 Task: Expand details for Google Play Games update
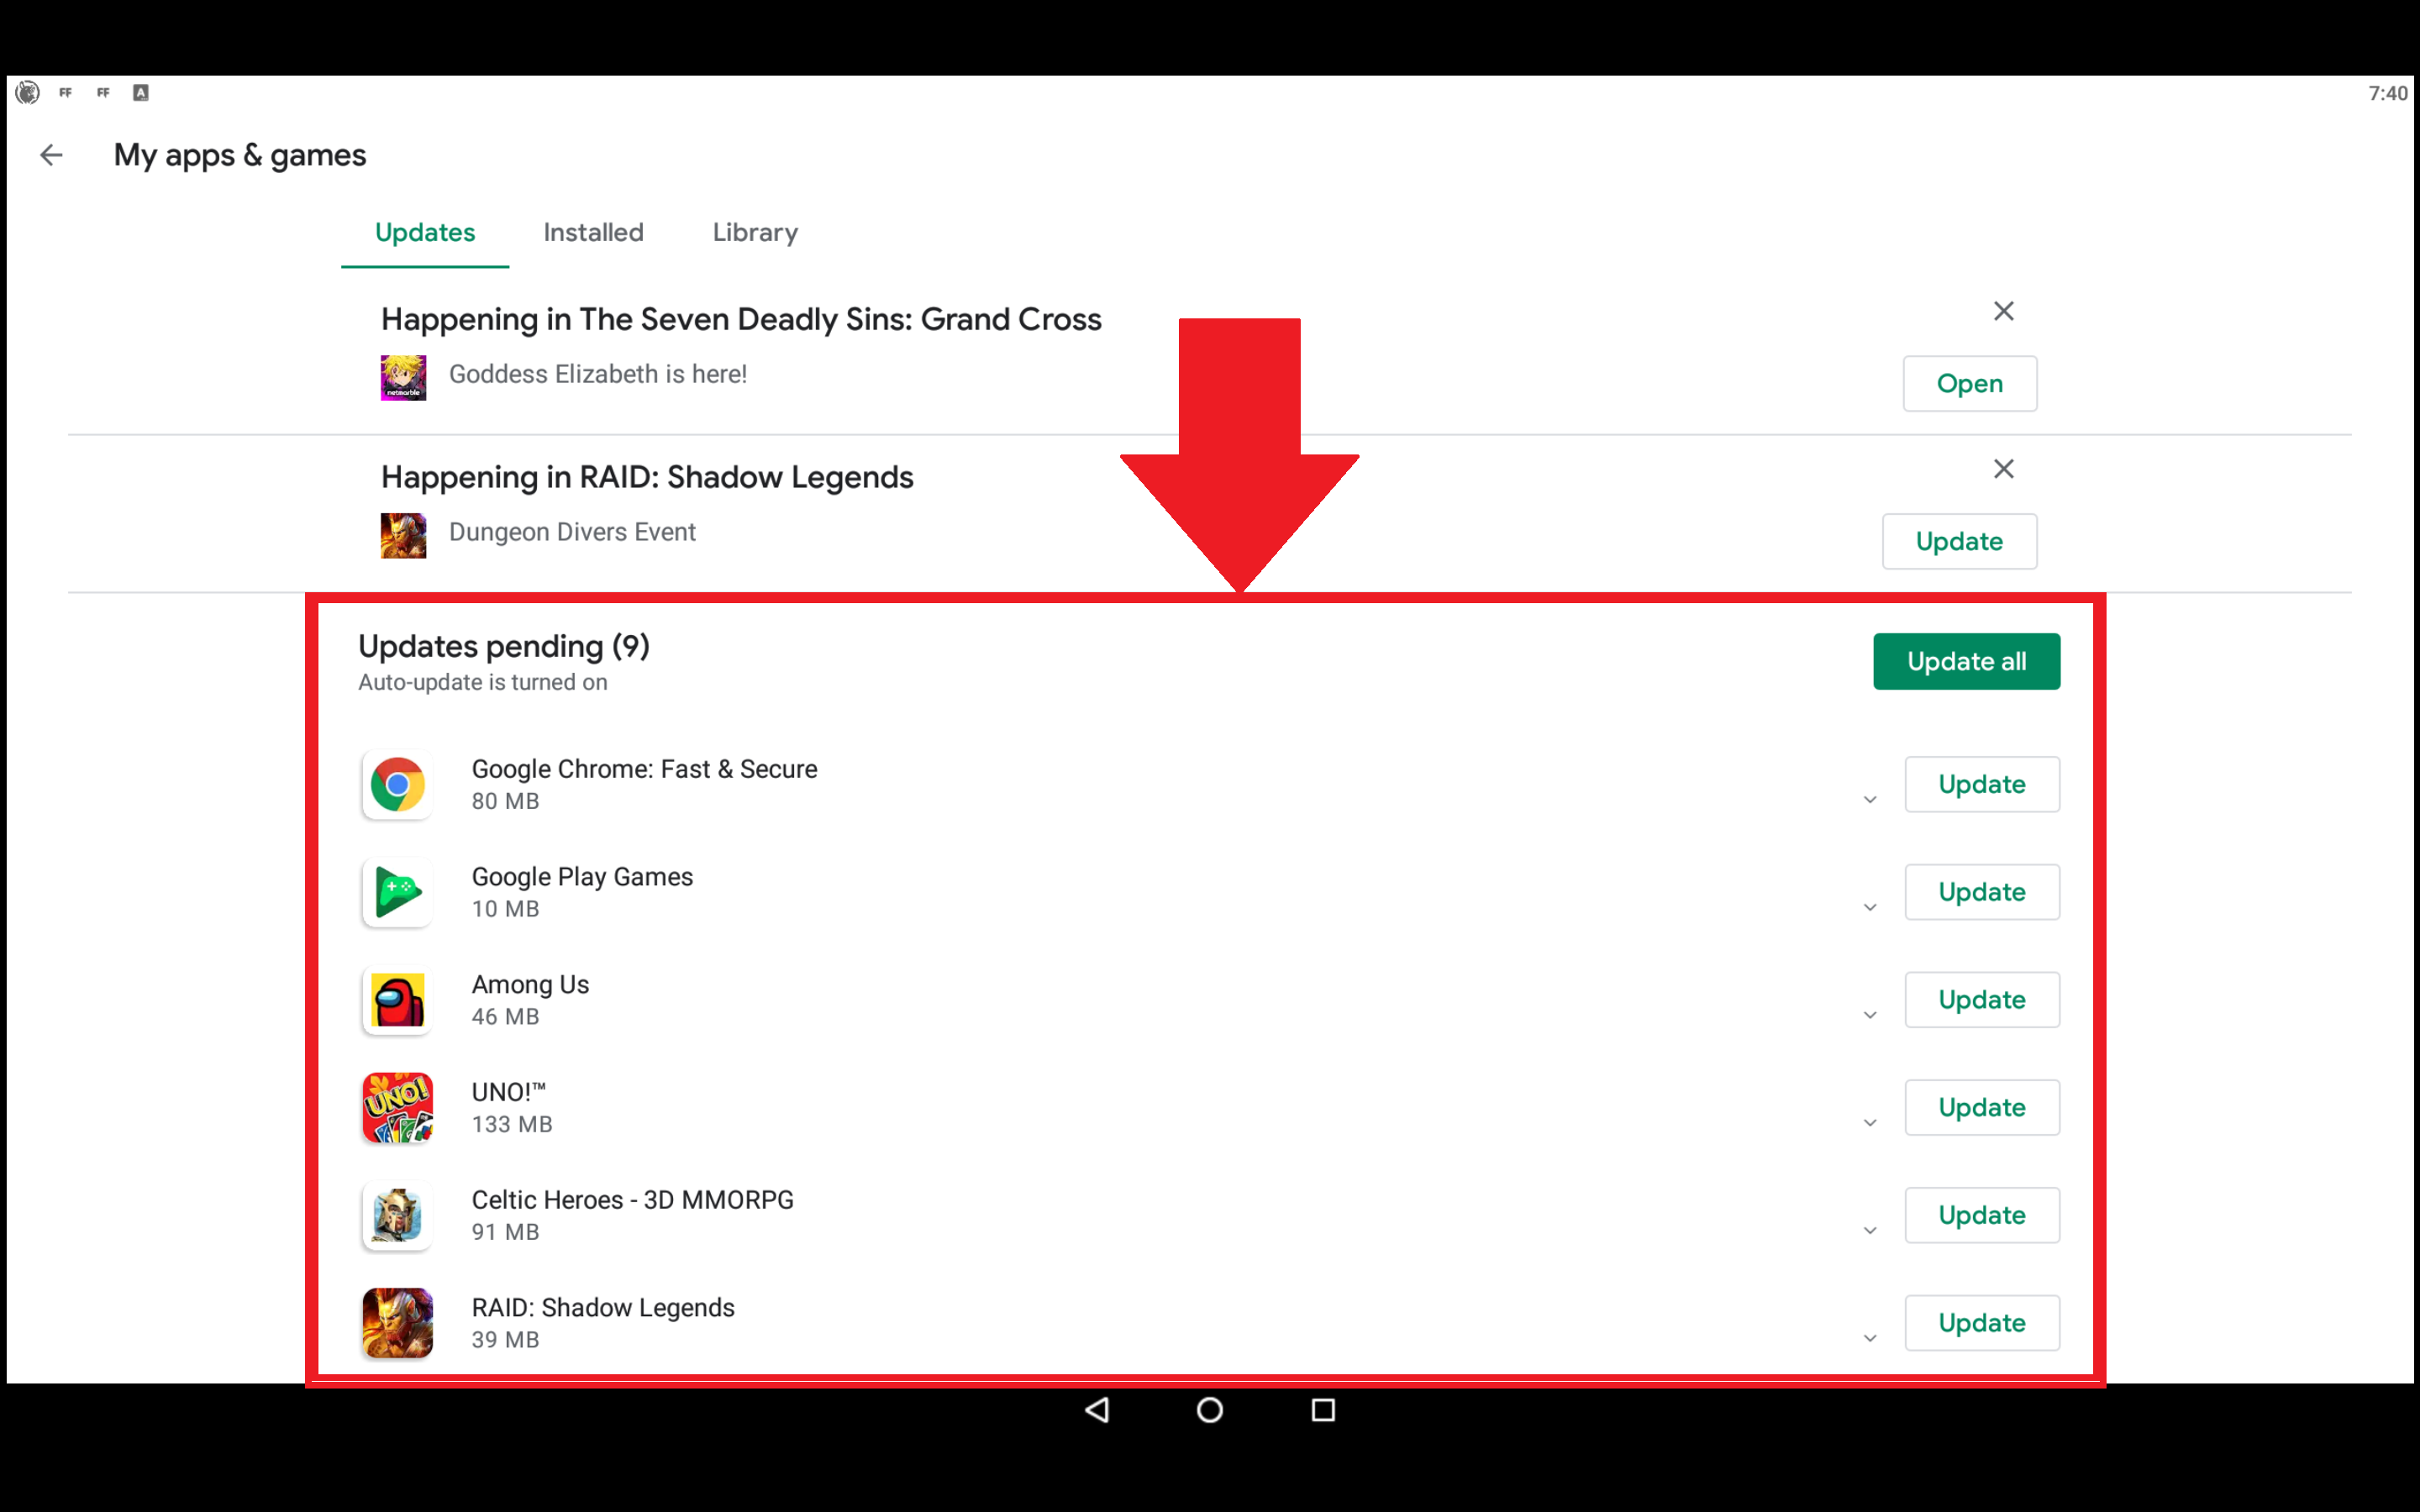pyautogui.click(x=1869, y=908)
